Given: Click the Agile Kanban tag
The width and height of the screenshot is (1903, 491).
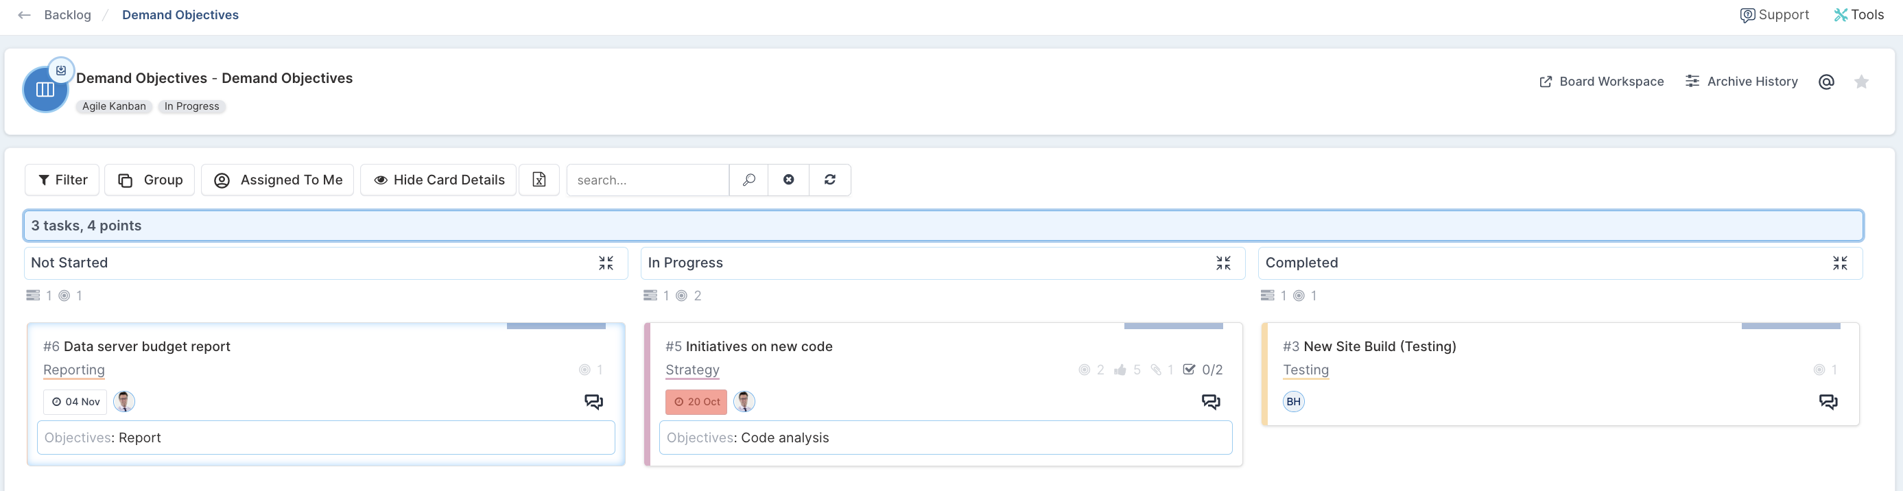Looking at the screenshot, I should 114,106.
